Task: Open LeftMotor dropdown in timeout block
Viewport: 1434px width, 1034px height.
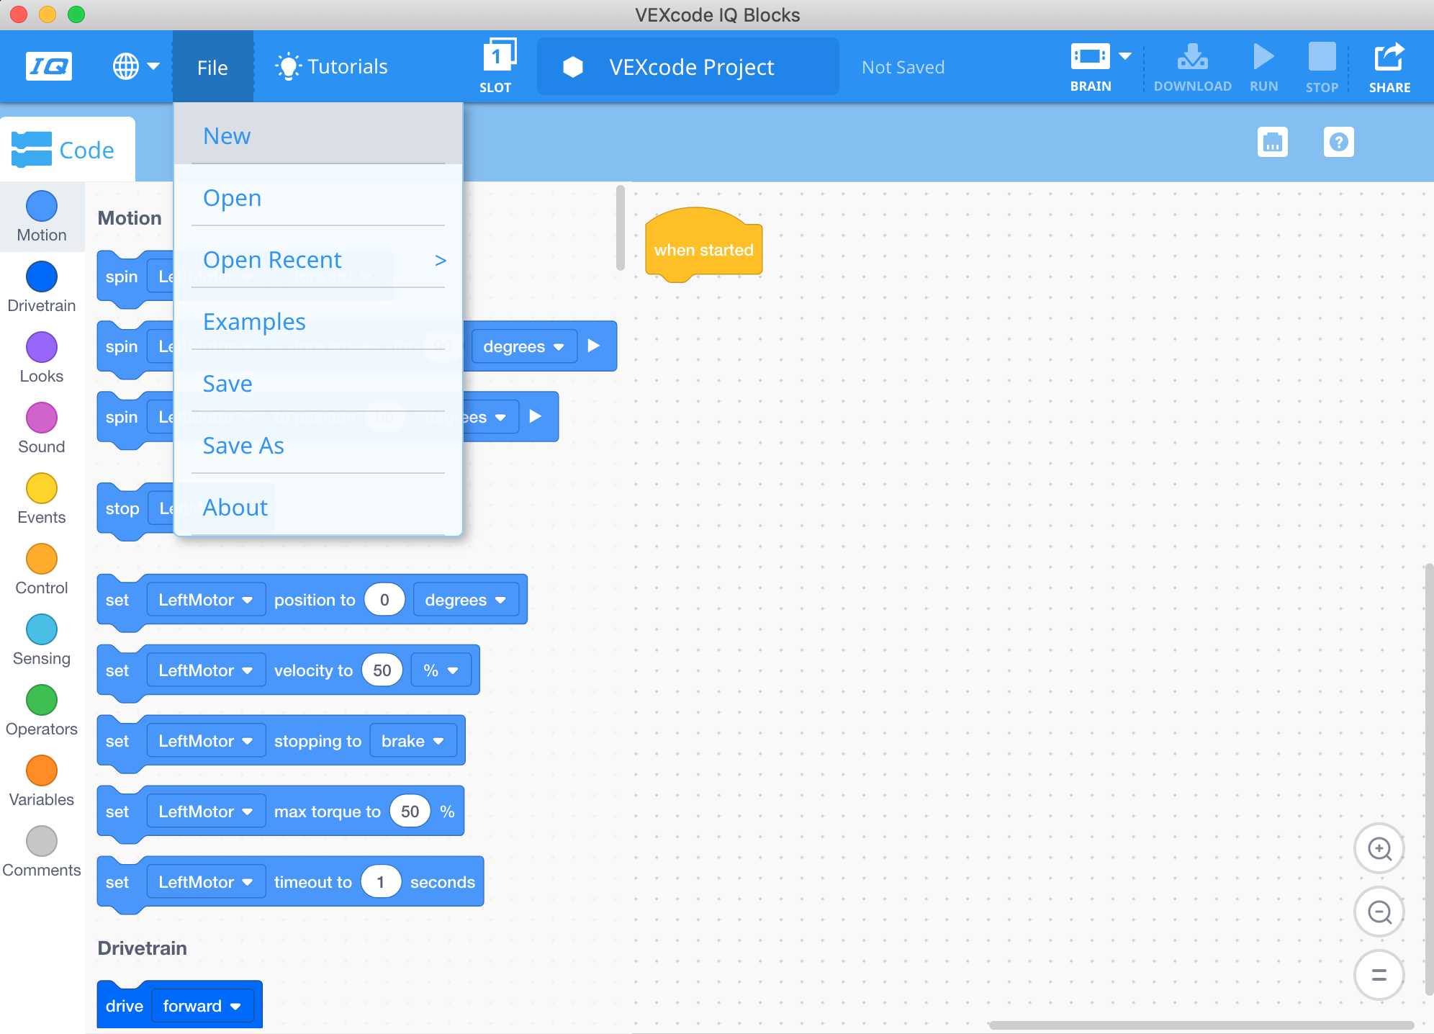Action: (206, 882)
